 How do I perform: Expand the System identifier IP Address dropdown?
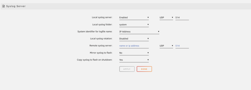click(x=139, y=32)
